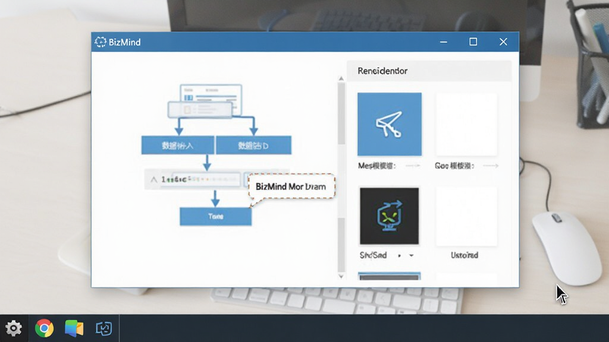Image resolution: width=609 pixels, height=342 pixels.
Task: Select the blank thumbnail above the "Goo" label
Action: pos(466,124)
